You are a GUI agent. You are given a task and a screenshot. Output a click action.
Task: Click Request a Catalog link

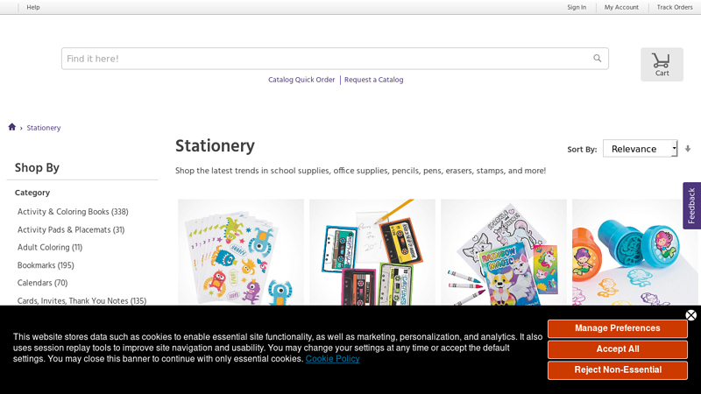(374, 80)
